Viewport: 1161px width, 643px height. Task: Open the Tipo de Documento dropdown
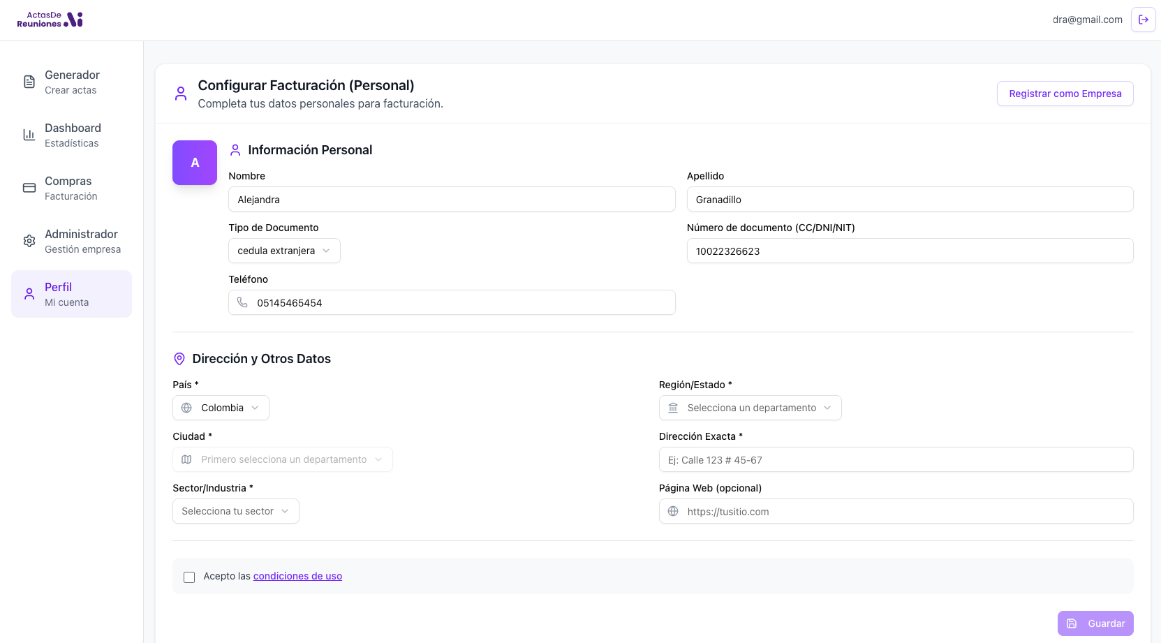click(x=284, y=251)
